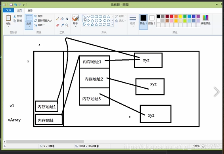Select the Fill with color bucket tool
Viewport: 224px width, 154px height.
coord(62,19)
